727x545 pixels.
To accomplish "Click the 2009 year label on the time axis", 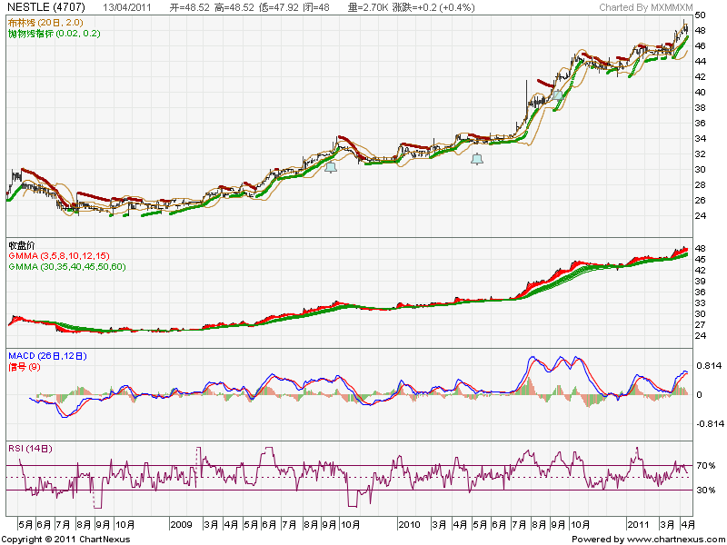I will tap(181, 525).
